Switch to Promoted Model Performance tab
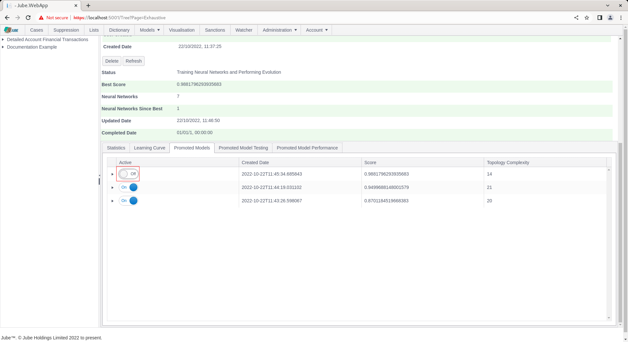Viewport: 628px width, 342px height. [x=307, y=148]
